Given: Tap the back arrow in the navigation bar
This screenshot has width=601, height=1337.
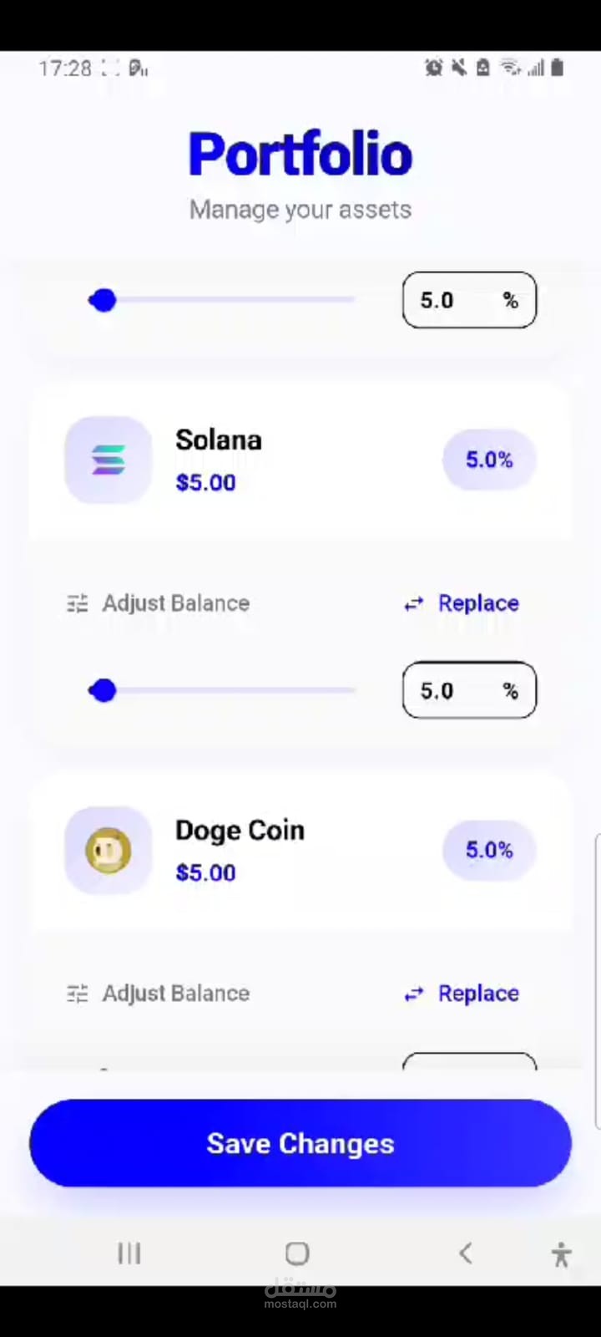Looking at the screenshot, I should point(466,1253).
